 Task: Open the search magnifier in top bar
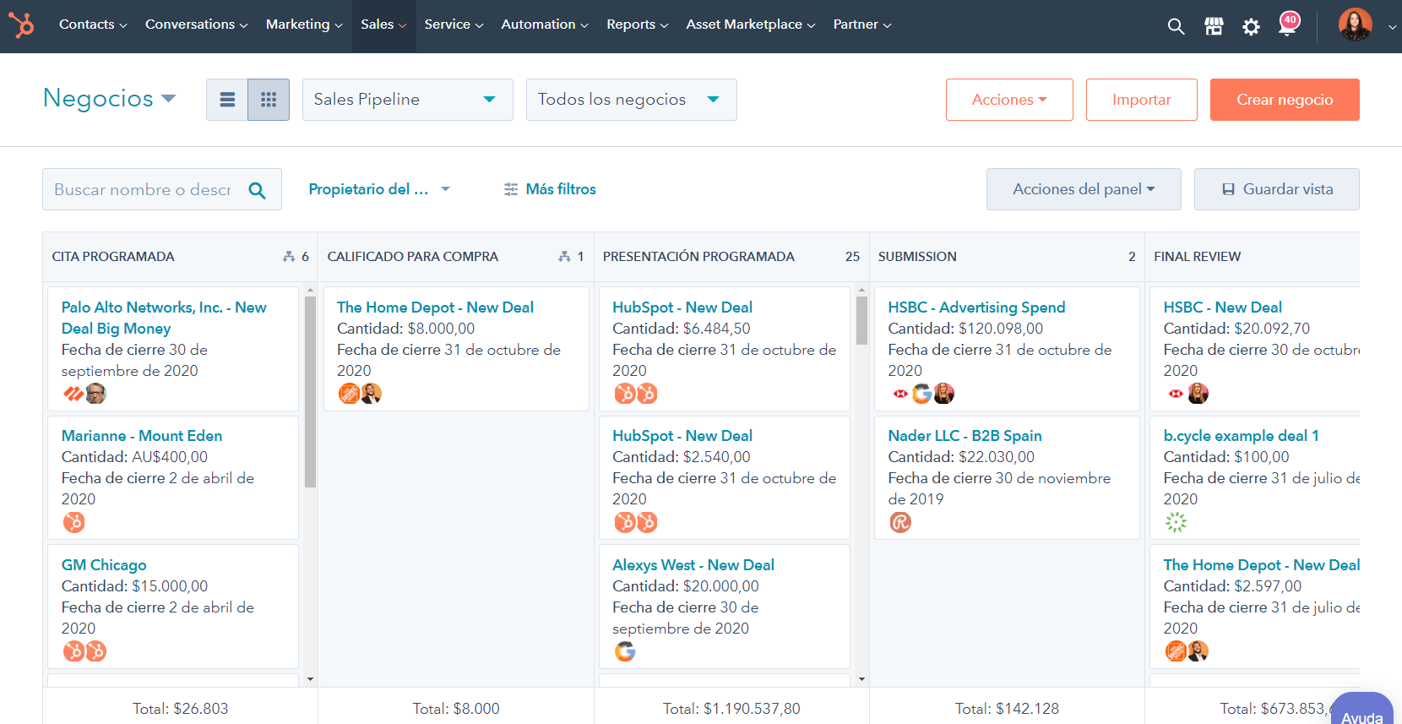(x=1176, y=26)
